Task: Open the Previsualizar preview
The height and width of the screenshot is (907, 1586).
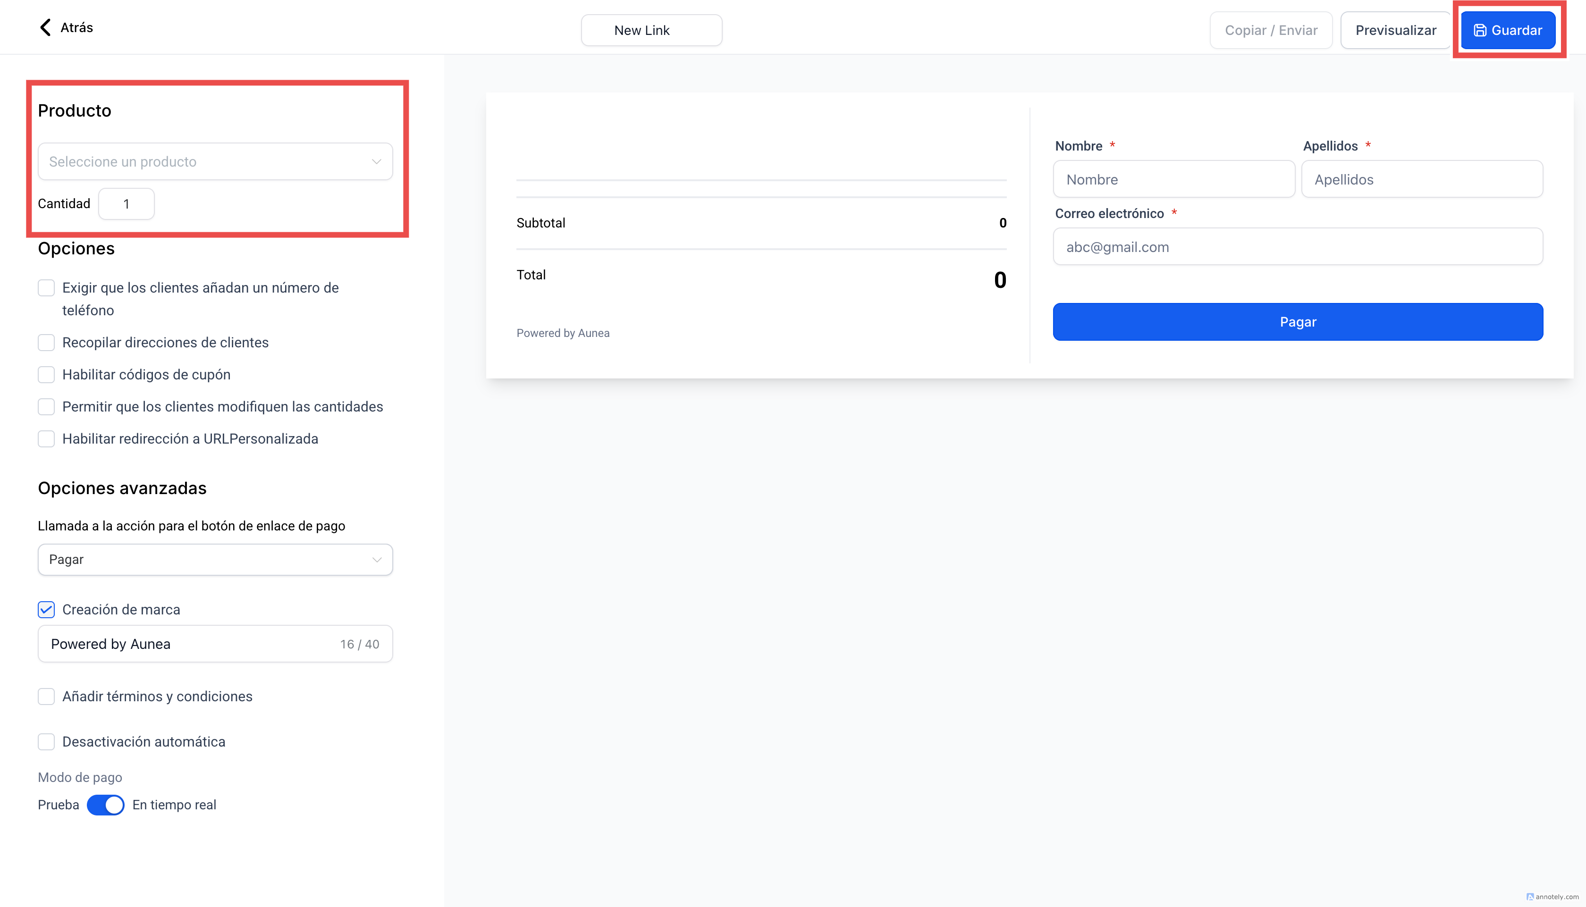Action: click(1395, 30)
